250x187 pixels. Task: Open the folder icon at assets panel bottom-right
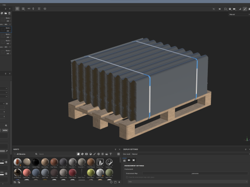[115, 182]
